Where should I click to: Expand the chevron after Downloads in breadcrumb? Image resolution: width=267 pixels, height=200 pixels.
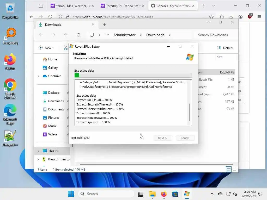point(170,35)
